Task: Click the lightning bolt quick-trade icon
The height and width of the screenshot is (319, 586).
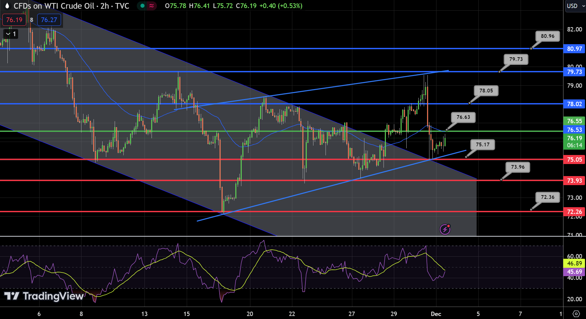Action: (x=445, y=229)
